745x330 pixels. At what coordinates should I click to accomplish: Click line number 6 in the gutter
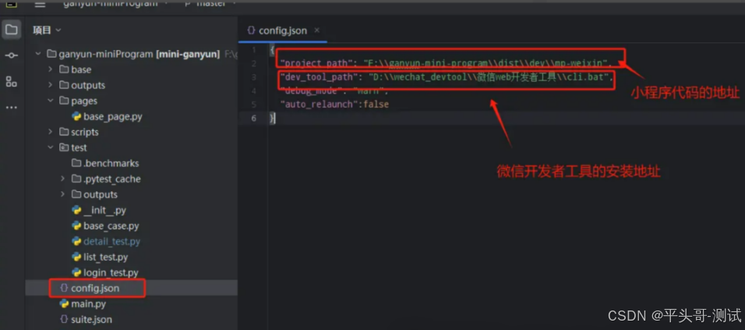coord(254,118)
